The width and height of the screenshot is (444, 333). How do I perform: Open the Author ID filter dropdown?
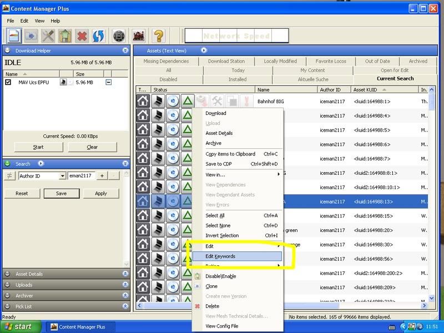63,176
